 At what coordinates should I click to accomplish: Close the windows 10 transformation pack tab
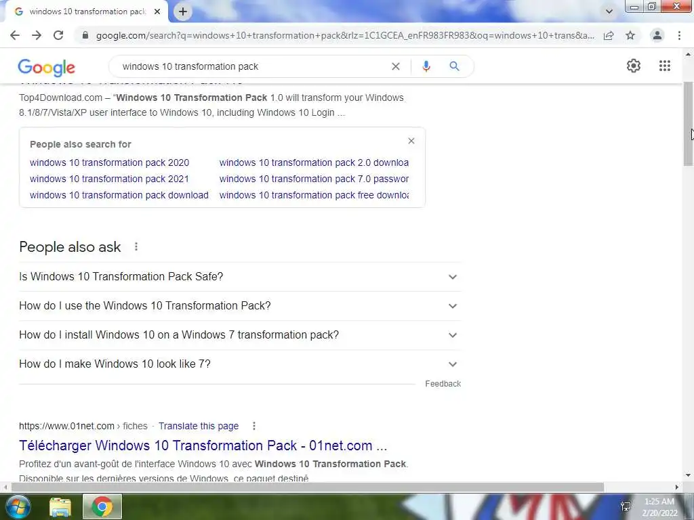pos(157,12)
